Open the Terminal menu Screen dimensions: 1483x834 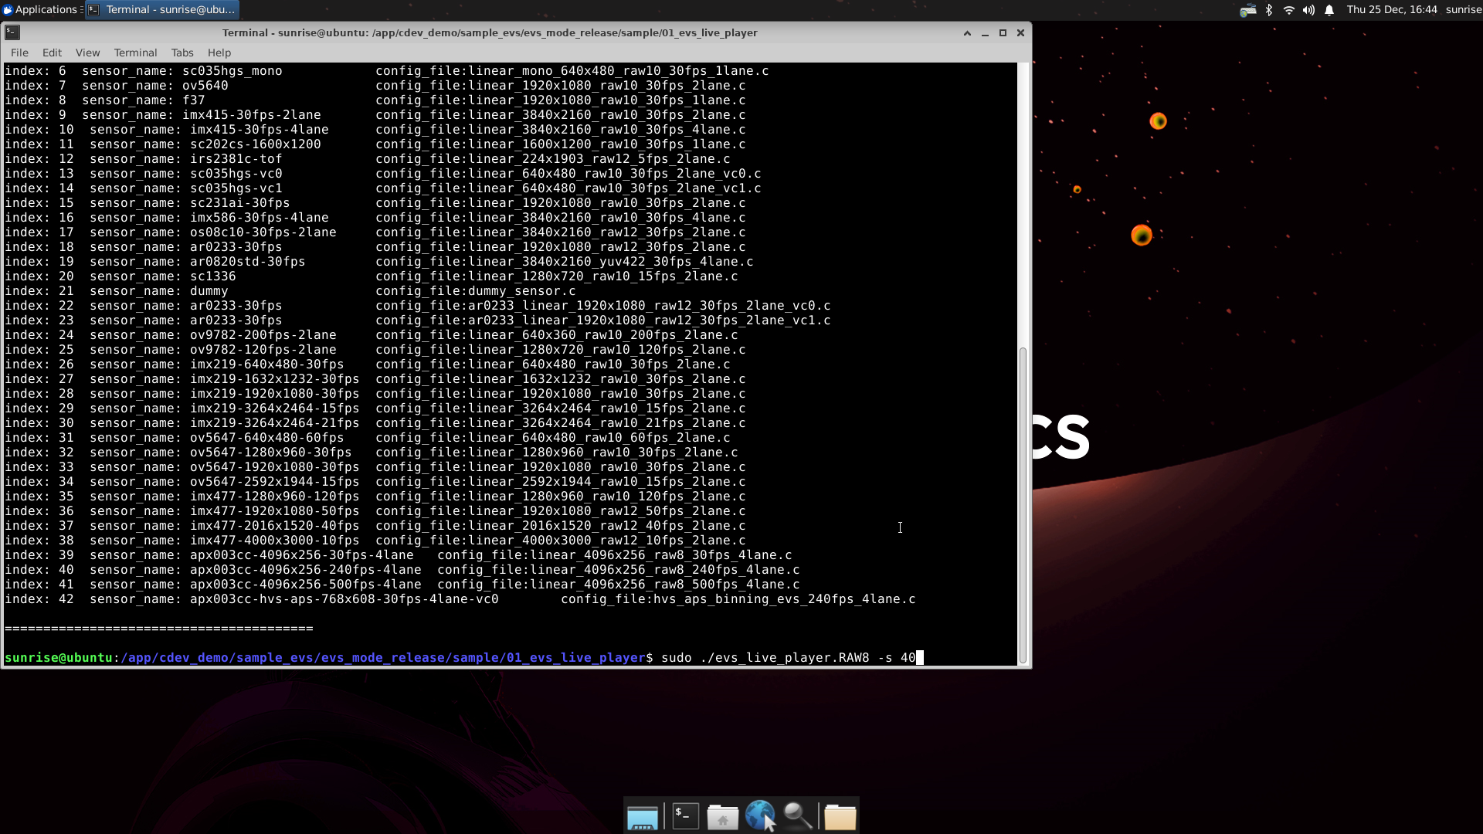[x=135, y=53]
